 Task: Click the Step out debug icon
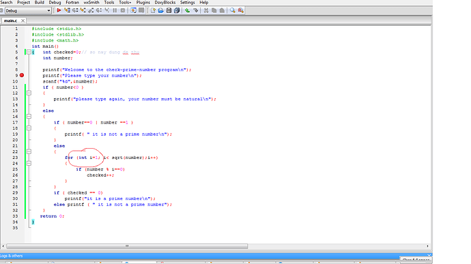point(91,10)
